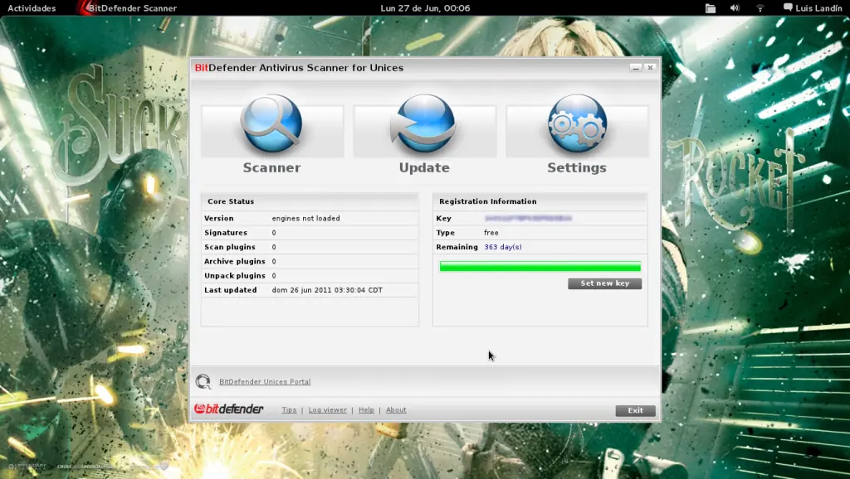Click the Core Status header
Viewport: 850px width, 479px height.
click(x=231, y=201)
